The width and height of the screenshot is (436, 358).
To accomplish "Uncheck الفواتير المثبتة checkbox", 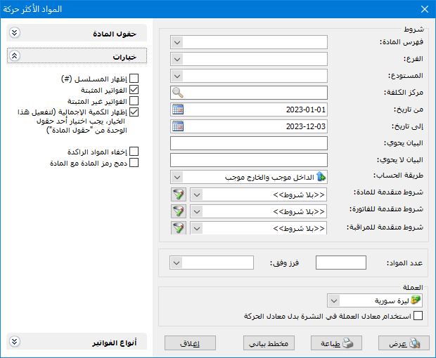I will pyautogui.click(x=134, y=90).
